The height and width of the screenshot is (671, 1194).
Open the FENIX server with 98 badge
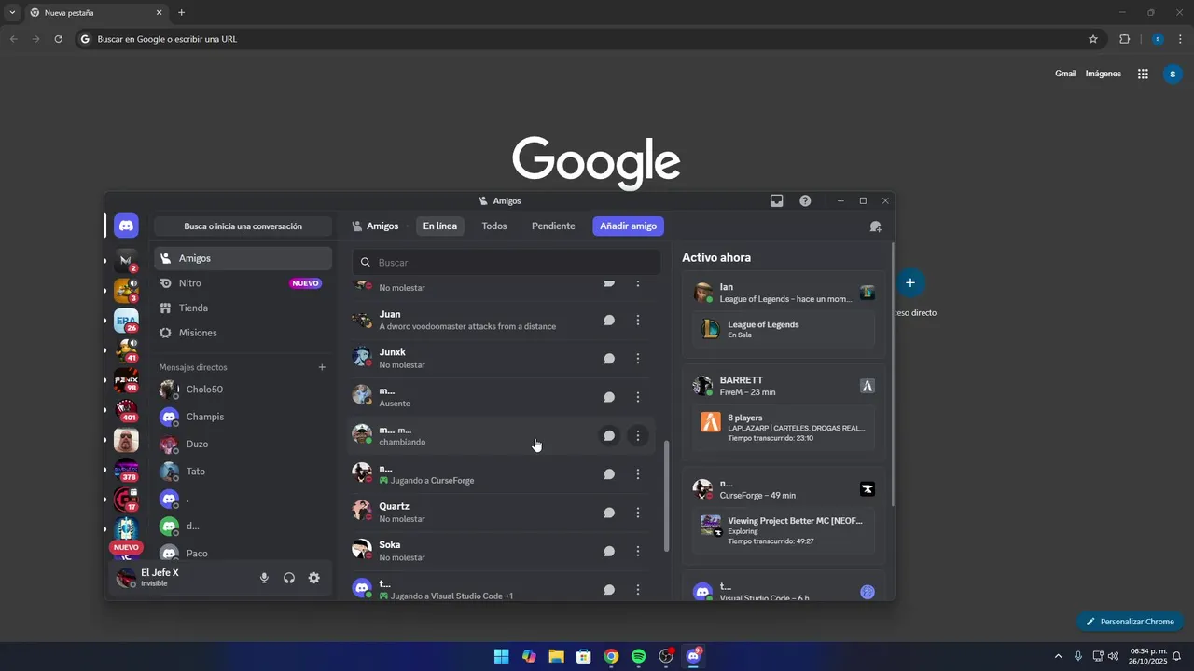[x=126, y=380]
